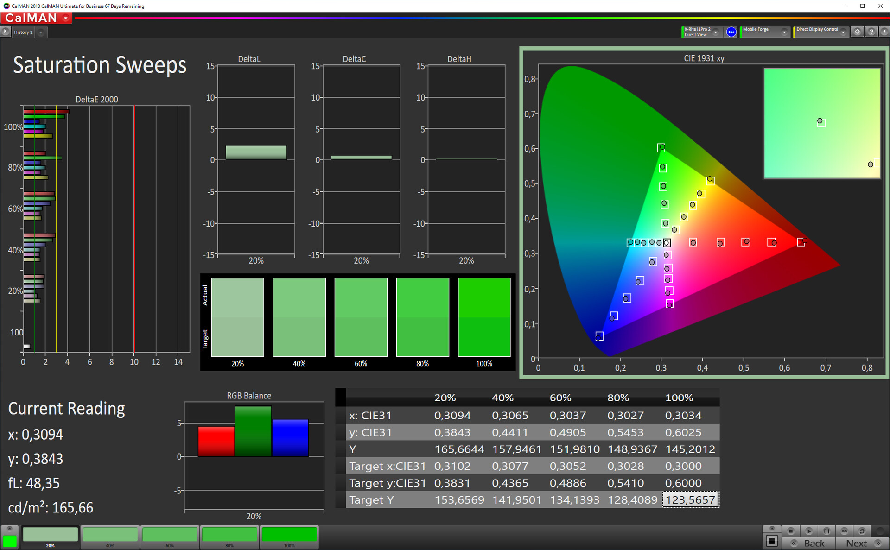The width and height of the screenshot is (890, 550).
Task: Click the stop measurement icon
Action: tap(791, 531)
